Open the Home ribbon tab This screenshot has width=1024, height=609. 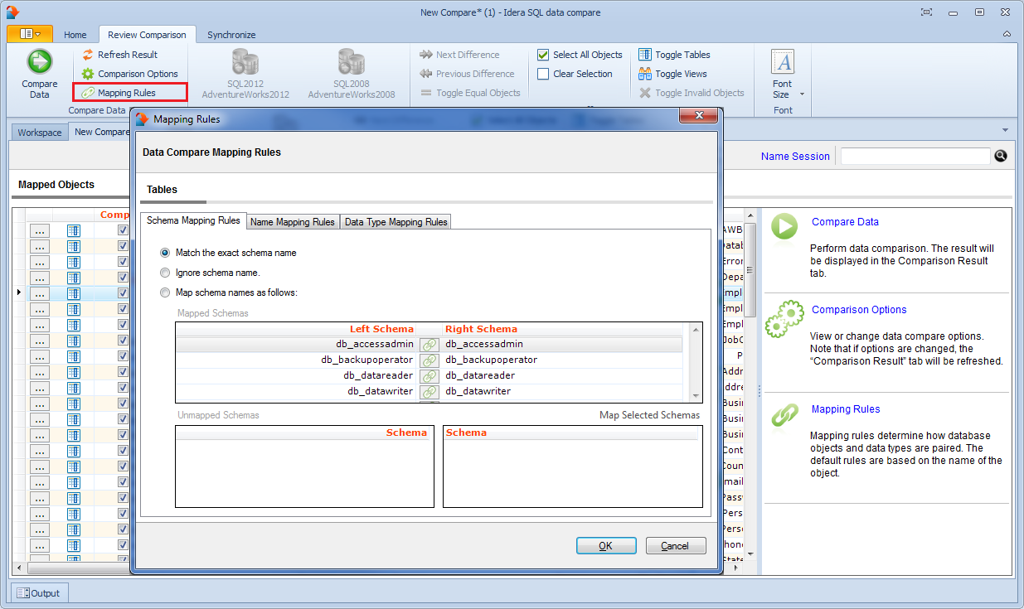click(75, 35)
